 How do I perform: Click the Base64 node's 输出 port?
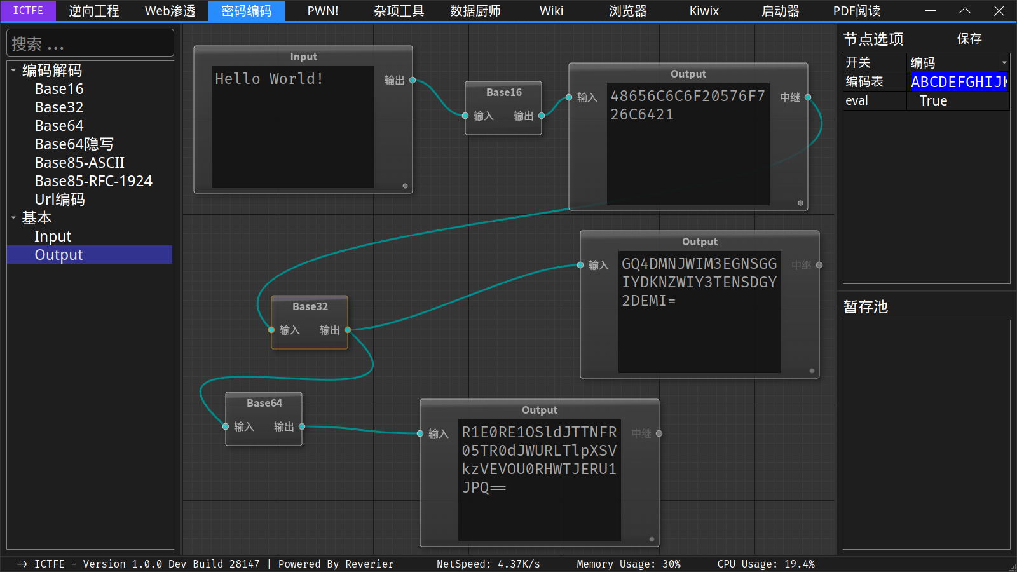coord(302,426)
